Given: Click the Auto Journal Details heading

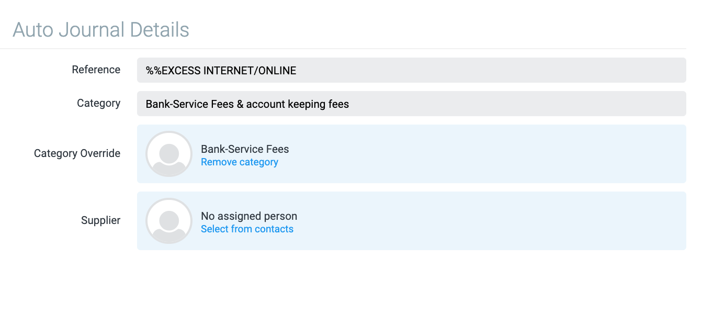Looking at the screenshot, I should (x=101, y=30).
